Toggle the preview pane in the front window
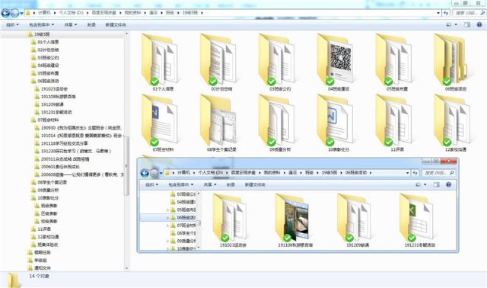This screenshot has height=288, width=487. click(436, 184)
